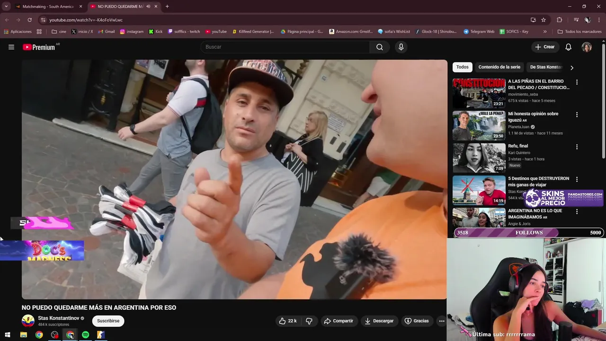Screen dimensions: 606x341
Task: Switch to the Matchmaking - South America tab
Action: 47,7
